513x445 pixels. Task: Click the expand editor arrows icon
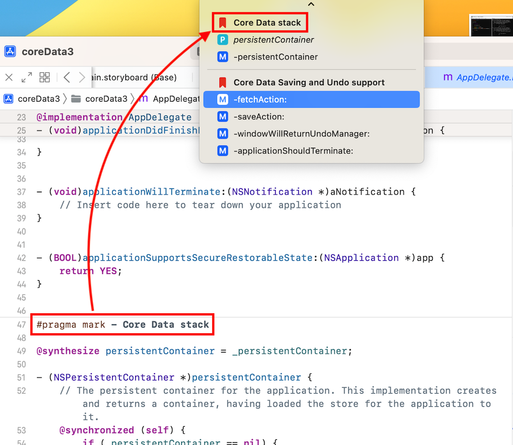click(x=27, y=77)
